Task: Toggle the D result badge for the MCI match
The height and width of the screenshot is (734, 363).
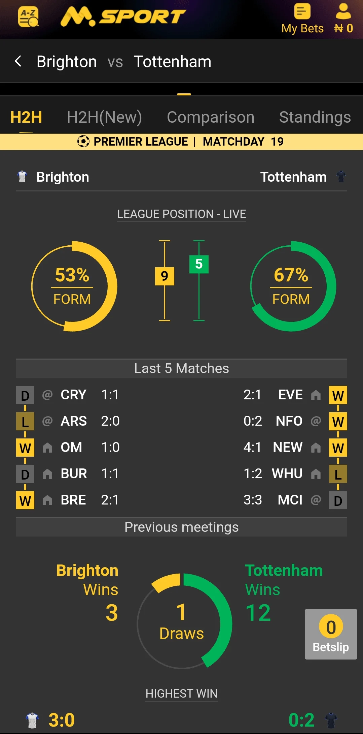Action: (x=338, y=500)
